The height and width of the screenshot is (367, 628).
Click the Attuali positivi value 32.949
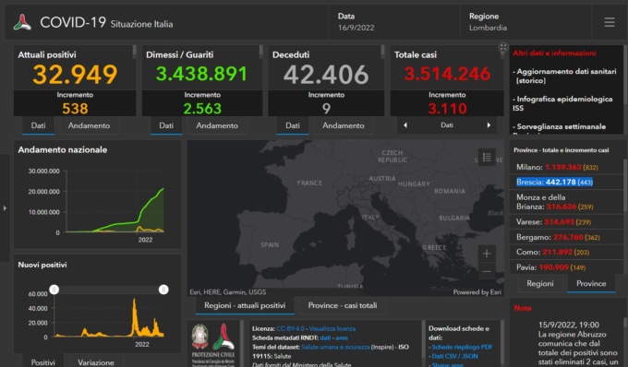(x=75, y=75)
